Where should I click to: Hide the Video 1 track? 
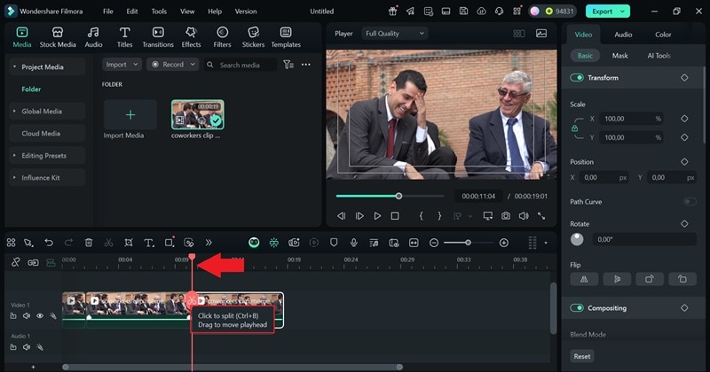[x=40, y=316]
